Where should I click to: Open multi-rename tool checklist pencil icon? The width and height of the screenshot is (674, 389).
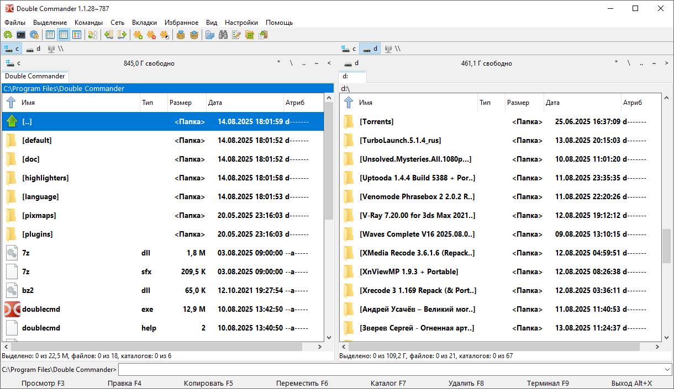coord(236,35)
